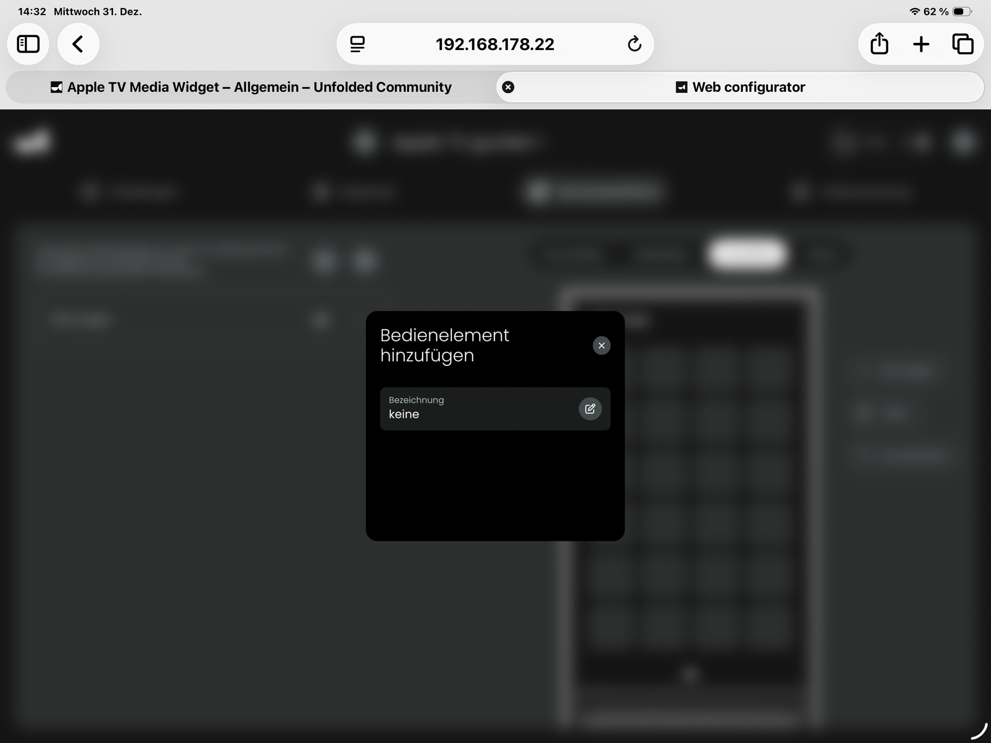The height and width of the screenshot is (743, 991).
Task: Open the share sheet
Action: tap(879, 44)
